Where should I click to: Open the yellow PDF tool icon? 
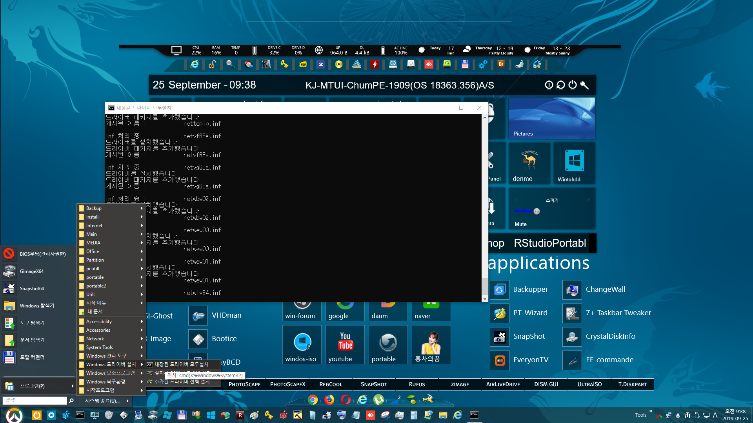coord(303,64)
